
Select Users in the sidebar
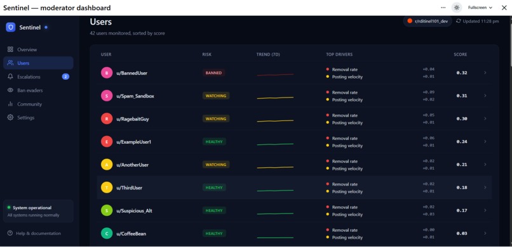point(39,63)
